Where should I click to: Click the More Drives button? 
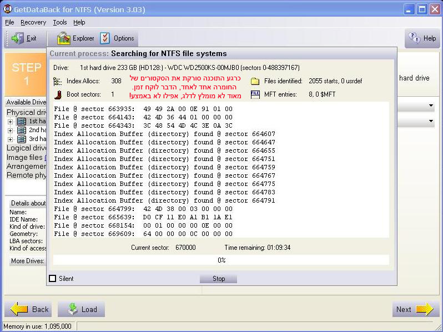click(x=28, y=261)
